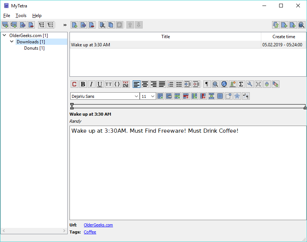Toggle underline formatting
Viewport: 307px width, 242px height.
[x=100, y=84]
